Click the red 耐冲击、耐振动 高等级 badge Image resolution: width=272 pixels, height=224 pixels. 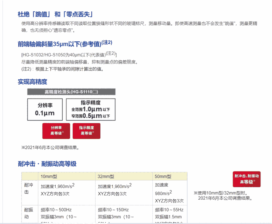[x=246, y=179]
